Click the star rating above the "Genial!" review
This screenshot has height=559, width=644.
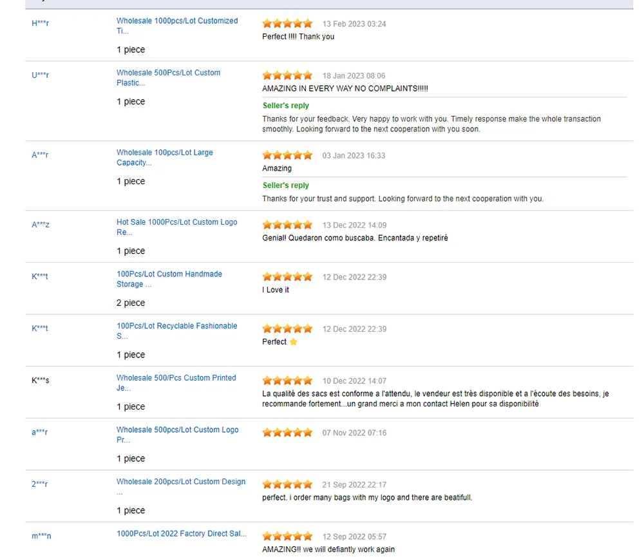(287, 225)
